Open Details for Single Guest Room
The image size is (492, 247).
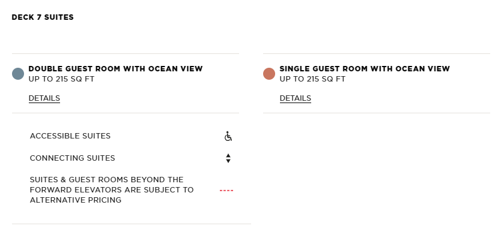(x=296, y=98)
